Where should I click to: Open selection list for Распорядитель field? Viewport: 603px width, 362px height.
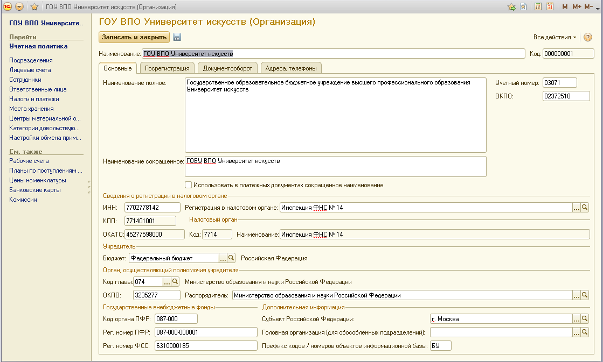pos(576,295)
